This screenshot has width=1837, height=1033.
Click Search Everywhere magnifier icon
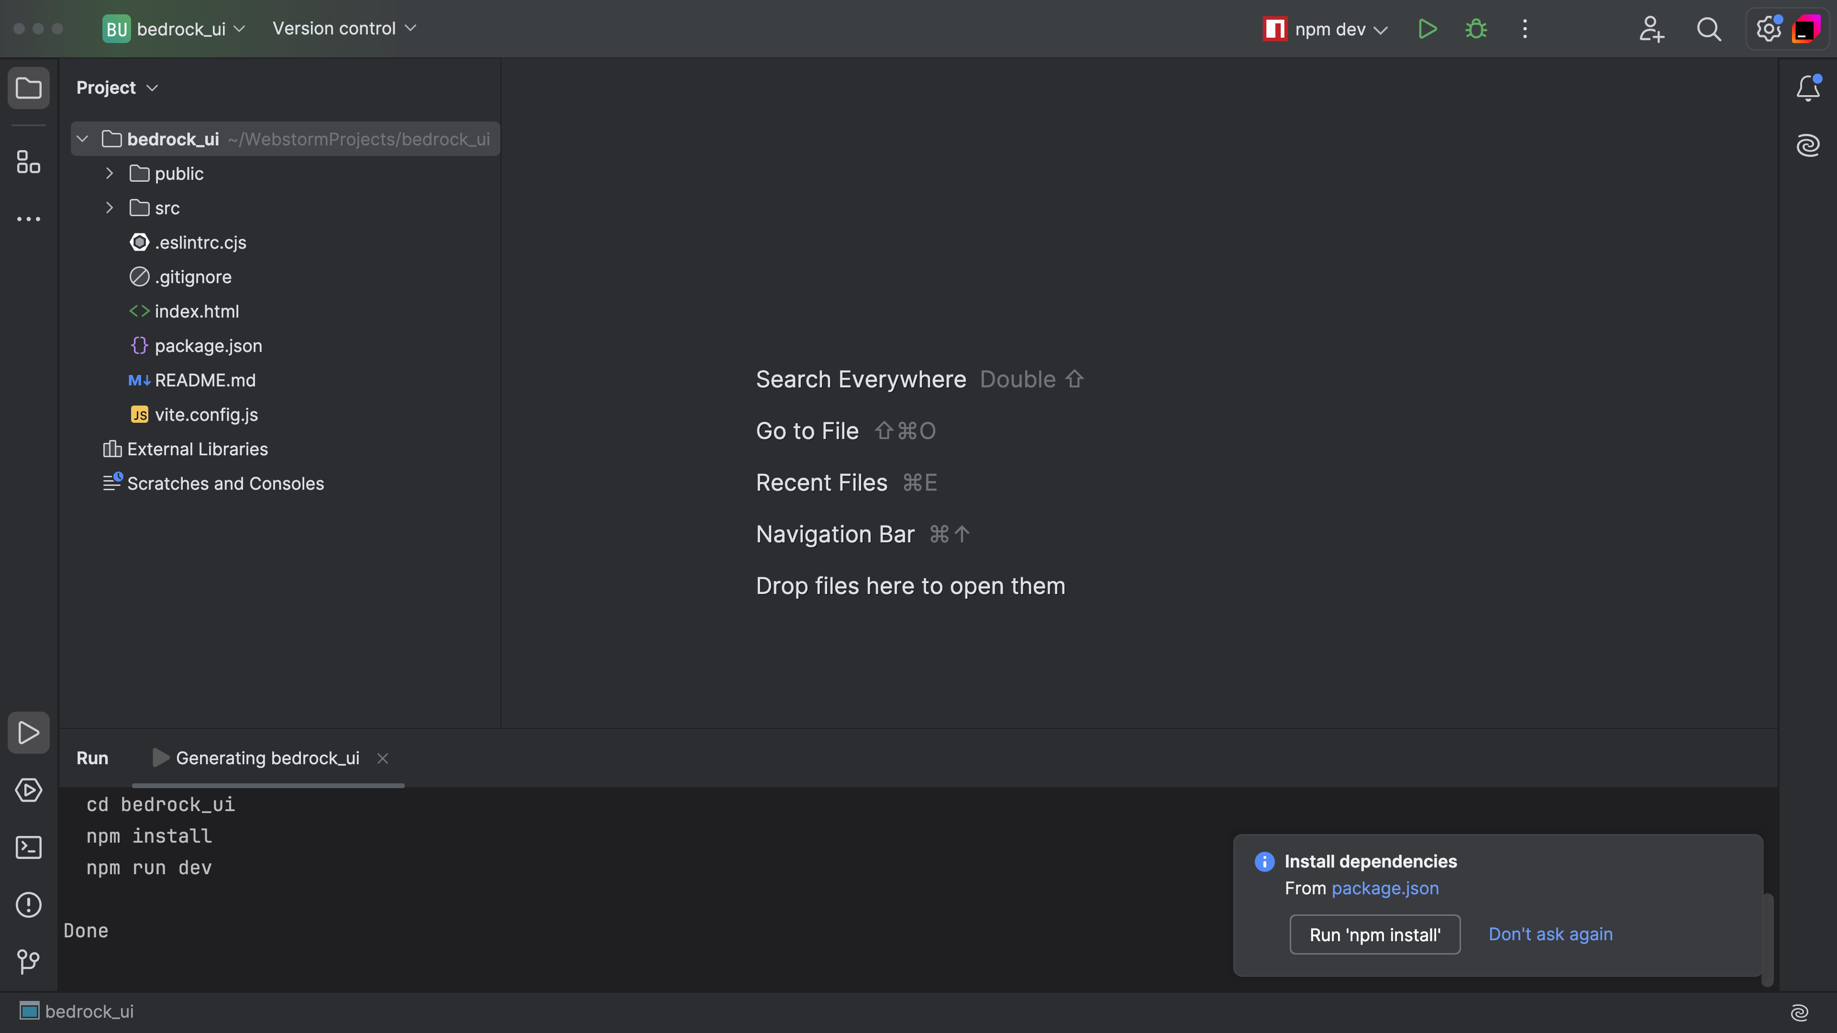[x=1709, y=29]
